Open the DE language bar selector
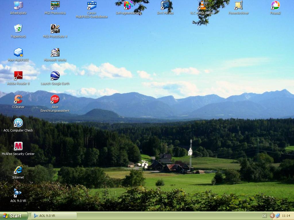This screenshot has width=294, height=220. tap(264, 216)
